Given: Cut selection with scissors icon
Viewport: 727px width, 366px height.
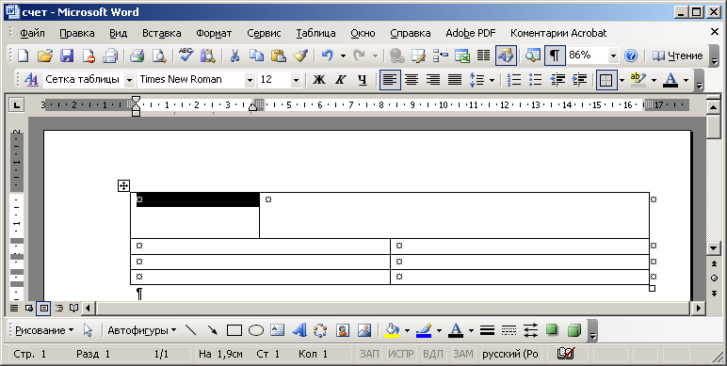Looking at the screenshot, I should pos(235,56).
